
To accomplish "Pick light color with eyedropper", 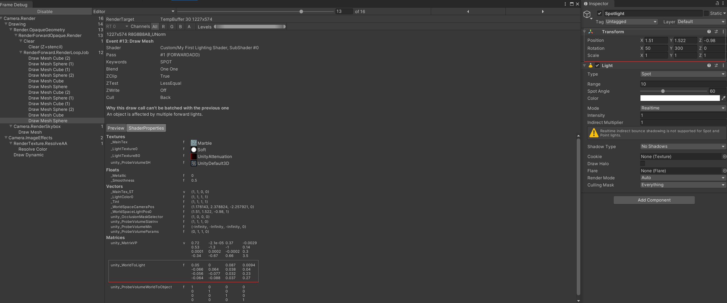I will pos(724,98).
